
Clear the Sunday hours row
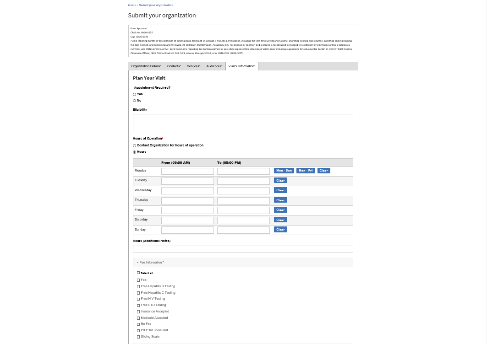pyautogui.click(x=280, y=230)
